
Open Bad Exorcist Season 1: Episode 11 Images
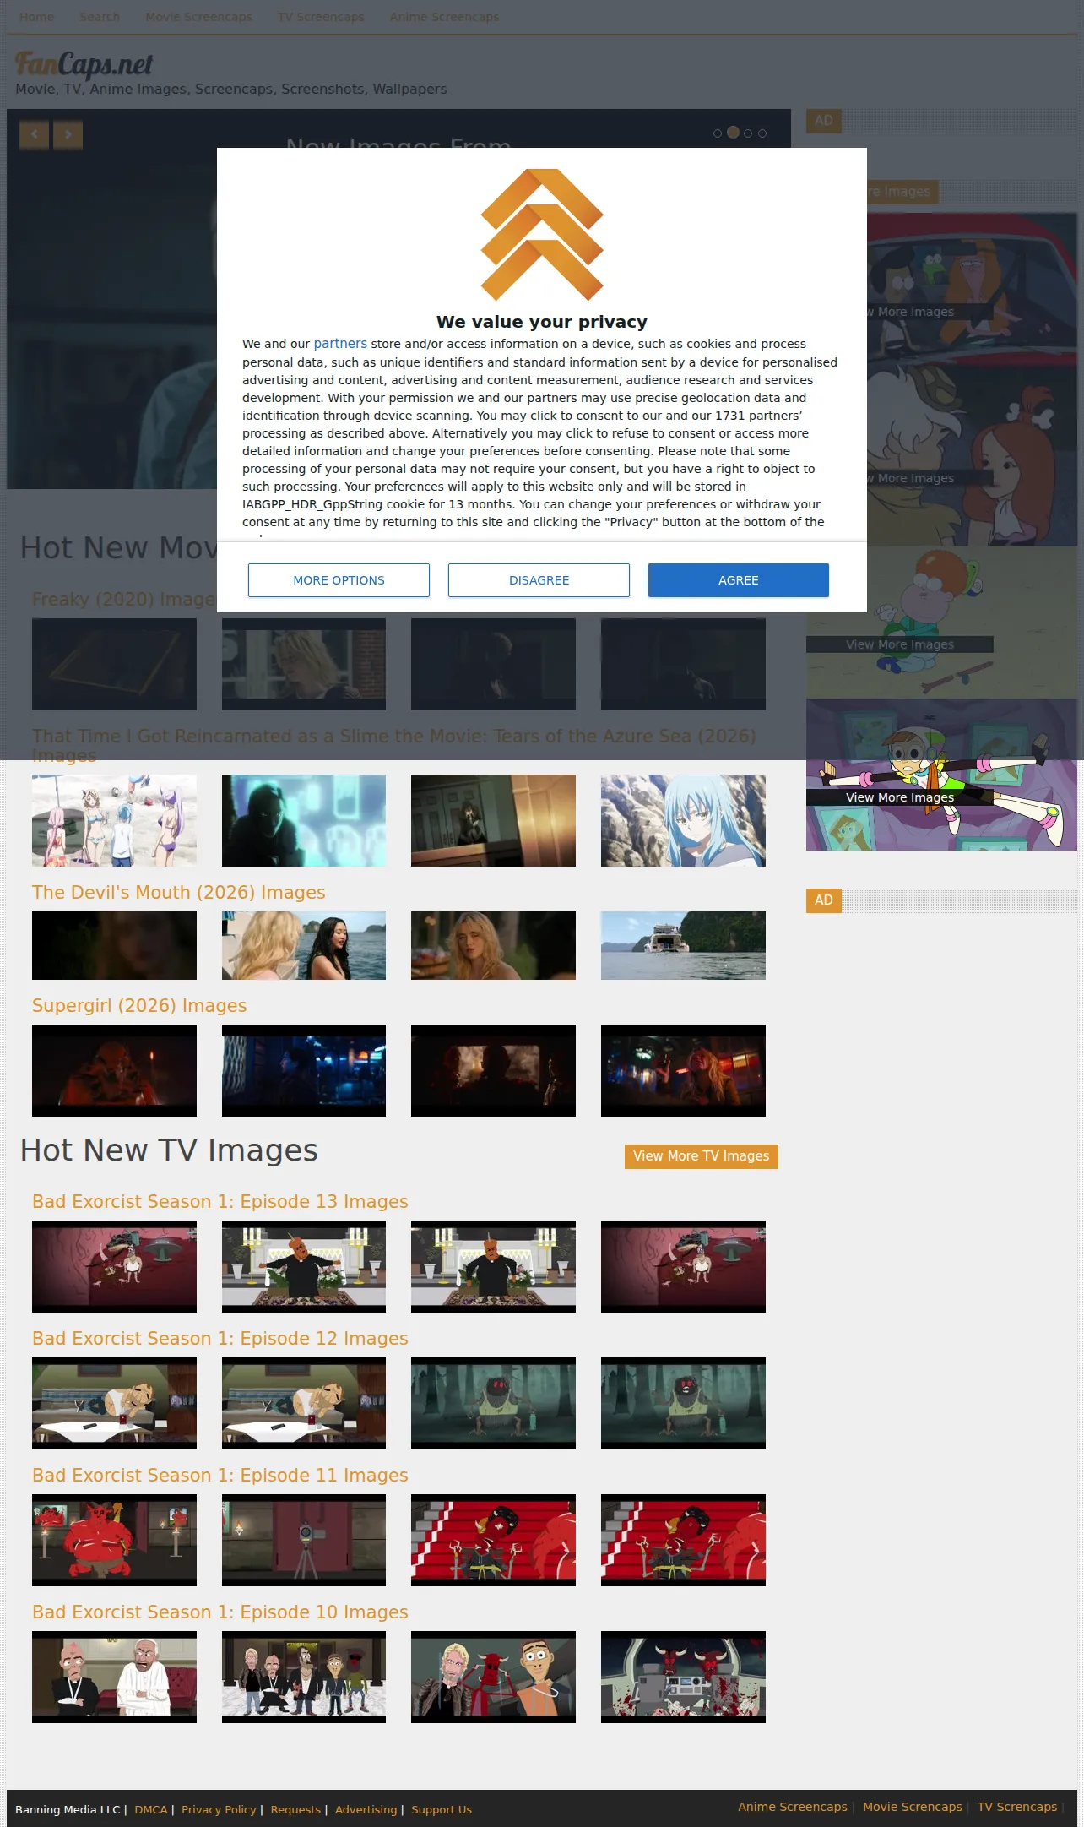click(x=220, y=1476)
